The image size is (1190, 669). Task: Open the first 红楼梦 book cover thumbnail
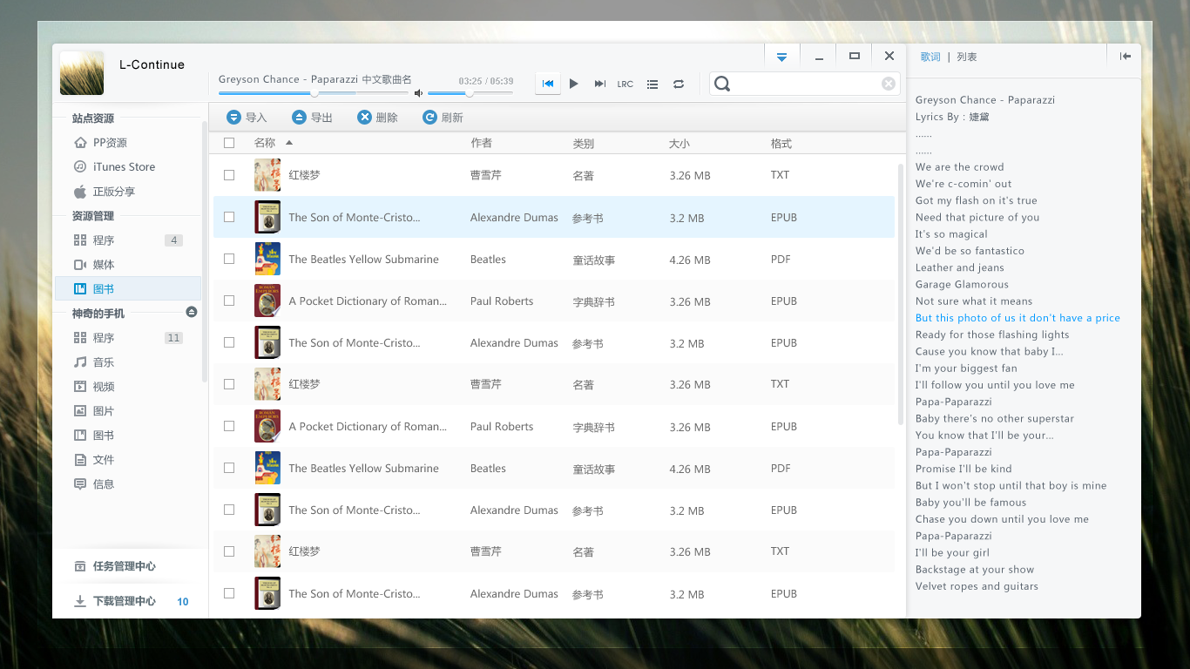tap(267, 175)
